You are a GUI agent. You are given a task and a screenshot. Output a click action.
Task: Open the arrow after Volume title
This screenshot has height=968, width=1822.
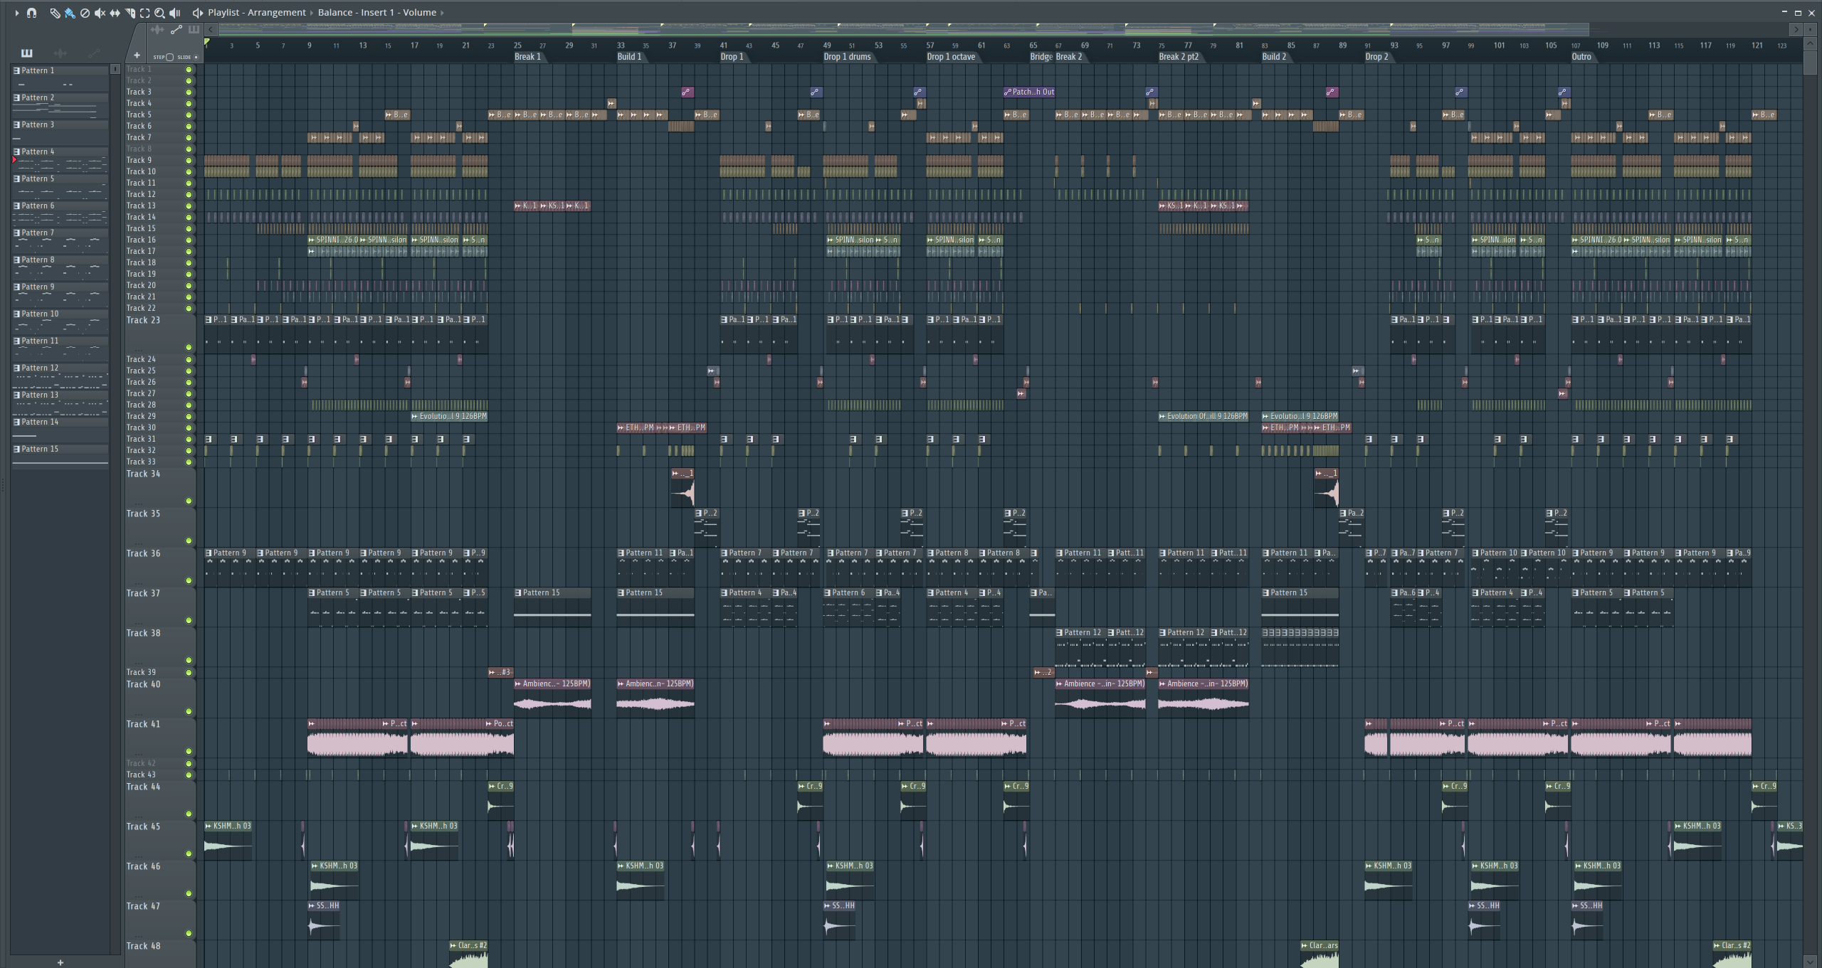(x=442, y=13)
